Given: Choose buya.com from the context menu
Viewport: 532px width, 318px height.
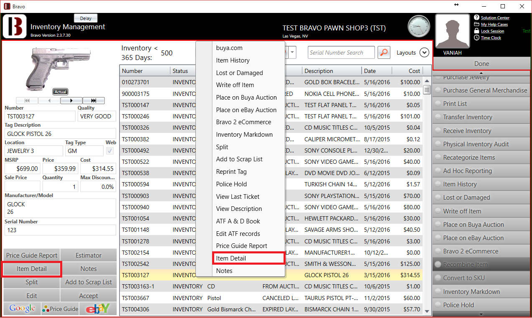Looking at the screenshot, I should coord(248,48).
